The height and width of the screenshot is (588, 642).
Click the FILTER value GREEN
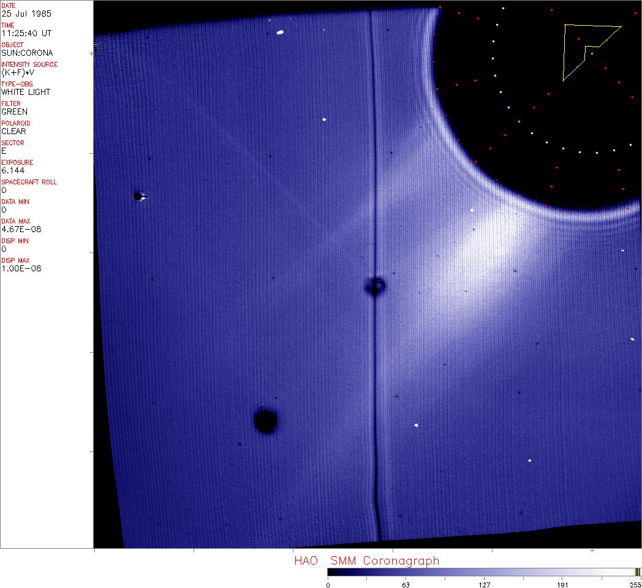(x=14, y=111)
